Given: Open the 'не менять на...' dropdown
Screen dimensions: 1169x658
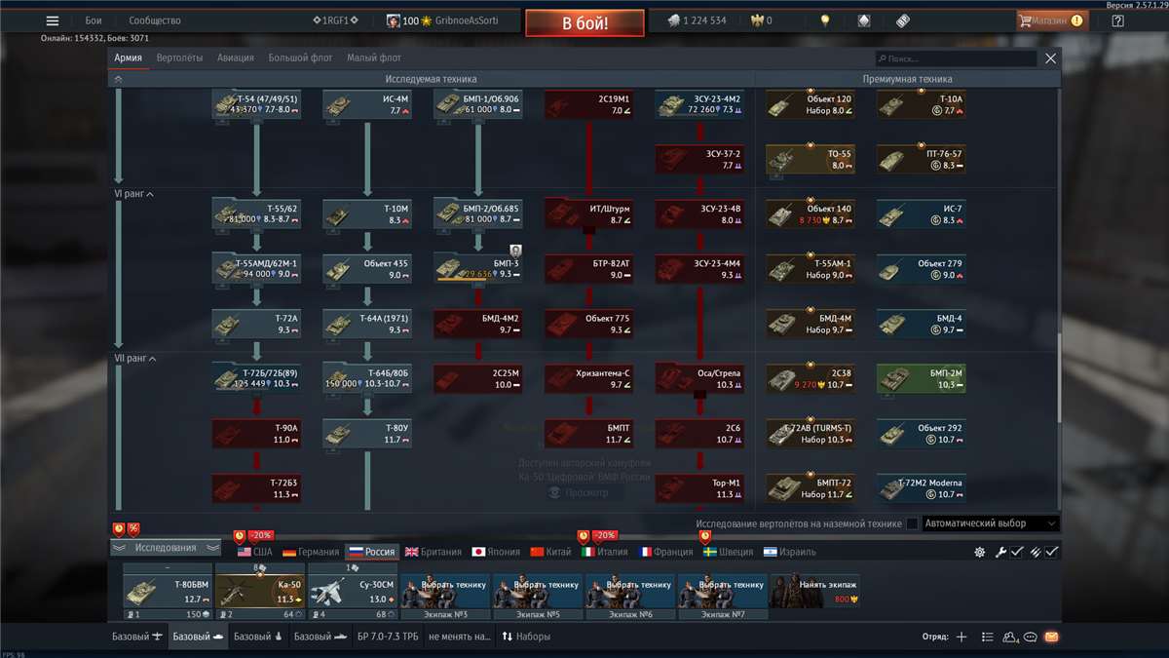Looking at the screenshot, I should (x=460, y=637).
